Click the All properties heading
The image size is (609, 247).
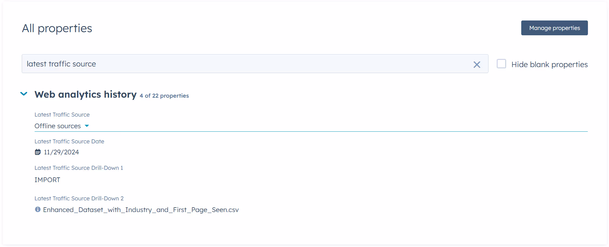(x=57, y=28)
